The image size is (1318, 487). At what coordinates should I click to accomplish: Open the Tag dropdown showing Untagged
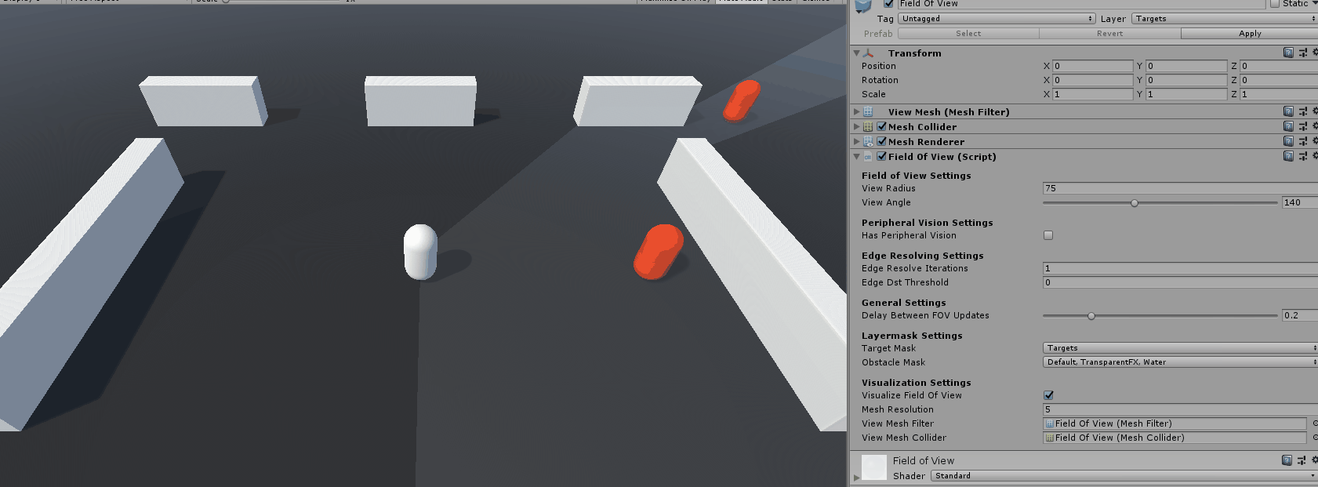pyautogui.click(x=997, y=19)
